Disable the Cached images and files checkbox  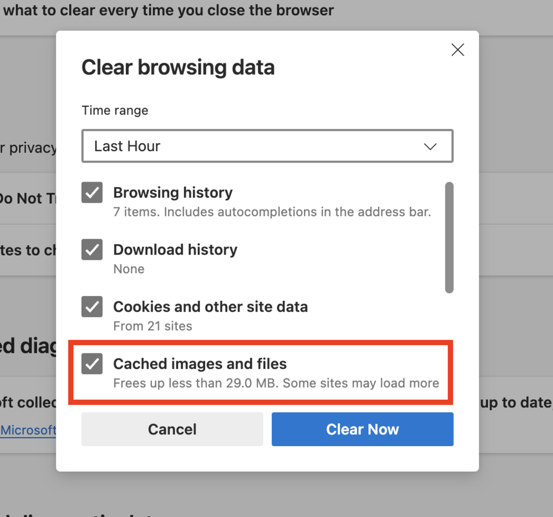pos(92,364)
